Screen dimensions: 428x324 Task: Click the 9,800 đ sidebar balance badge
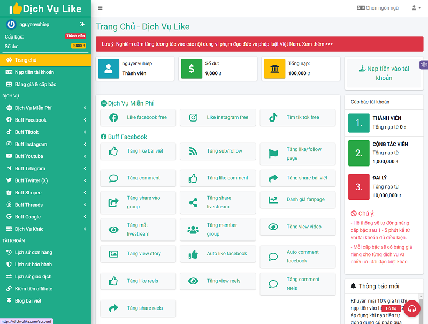pos(79,46)
